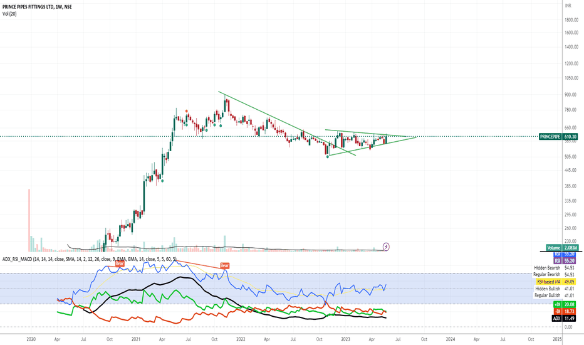The height and width of the screenshot is (345, 584).
Task: Click the 0.00 indicator axis label
Action: coord(568,327)
